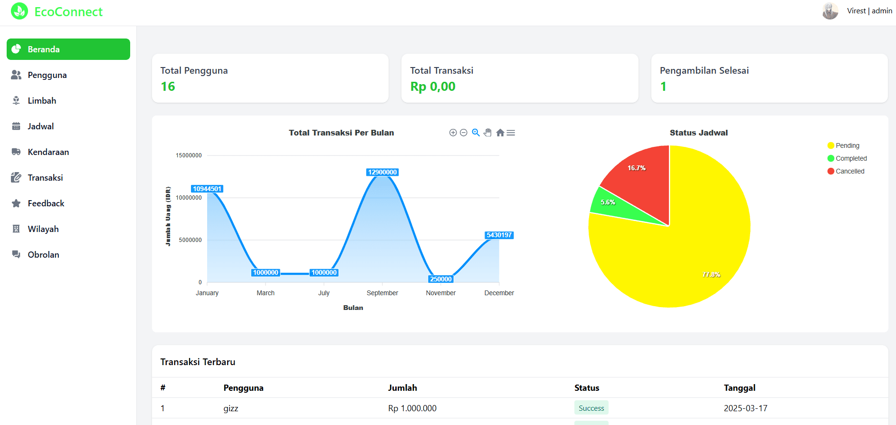This screenshot has height=425, width=896.
Task: Toggle Pending series in pie legend
Action: coord(847,145)
